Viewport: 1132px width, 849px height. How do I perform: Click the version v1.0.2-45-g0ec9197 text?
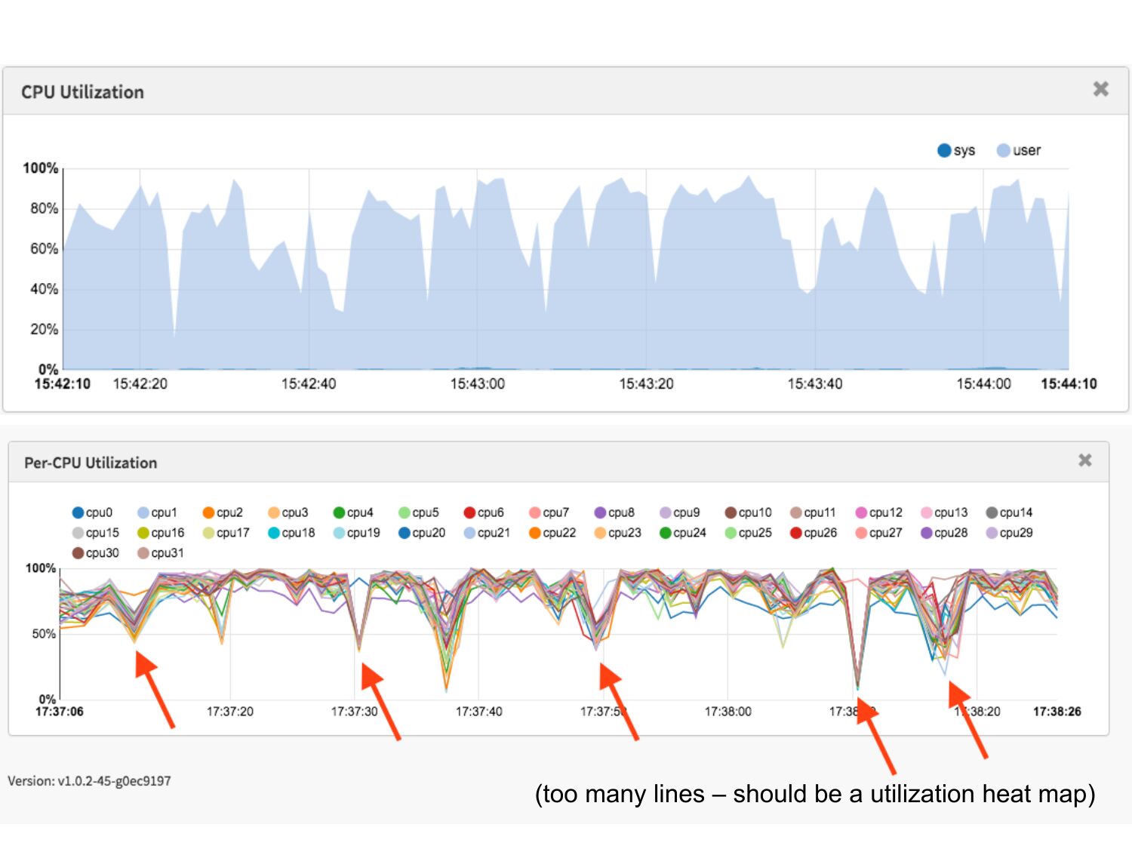89,781
